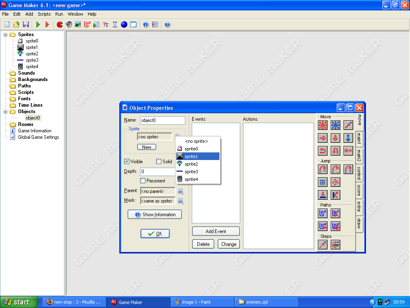
Task: Enable the Persistent checkbox
Action: click(143, 181)
